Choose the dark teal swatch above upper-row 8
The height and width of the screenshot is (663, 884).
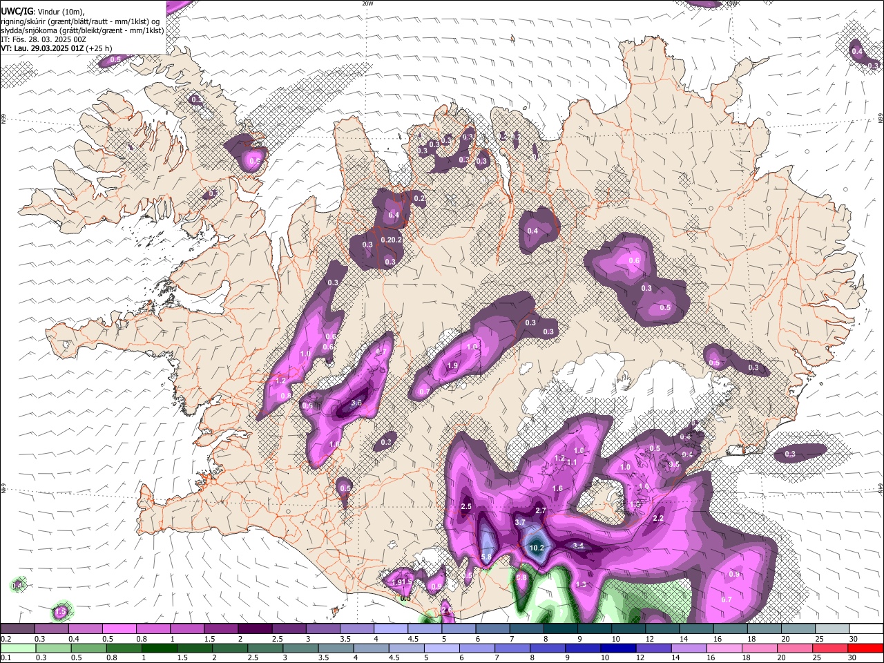click(x=561, y=629)
